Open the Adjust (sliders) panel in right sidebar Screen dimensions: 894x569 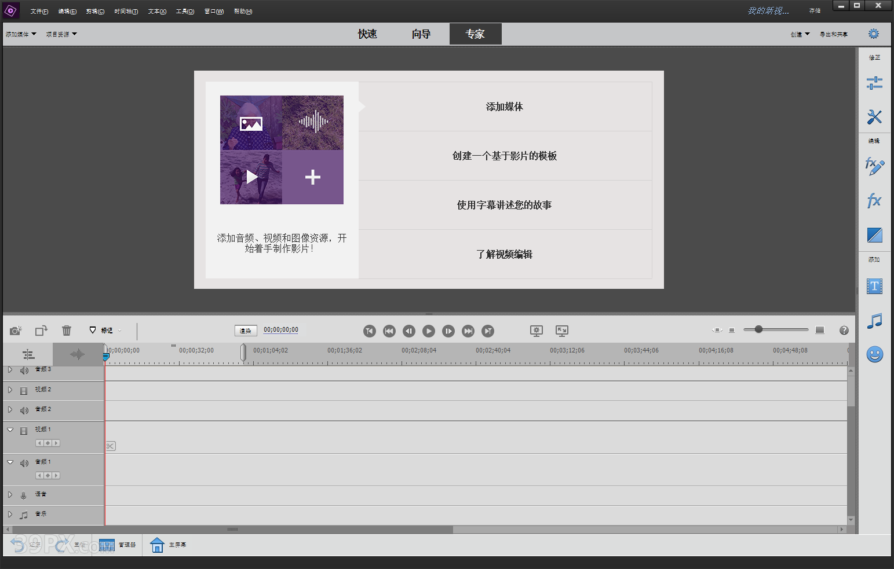(x=874, y=83)
